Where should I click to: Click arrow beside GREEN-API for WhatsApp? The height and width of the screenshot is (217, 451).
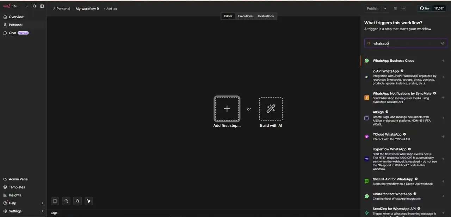[x=443, y=181]
